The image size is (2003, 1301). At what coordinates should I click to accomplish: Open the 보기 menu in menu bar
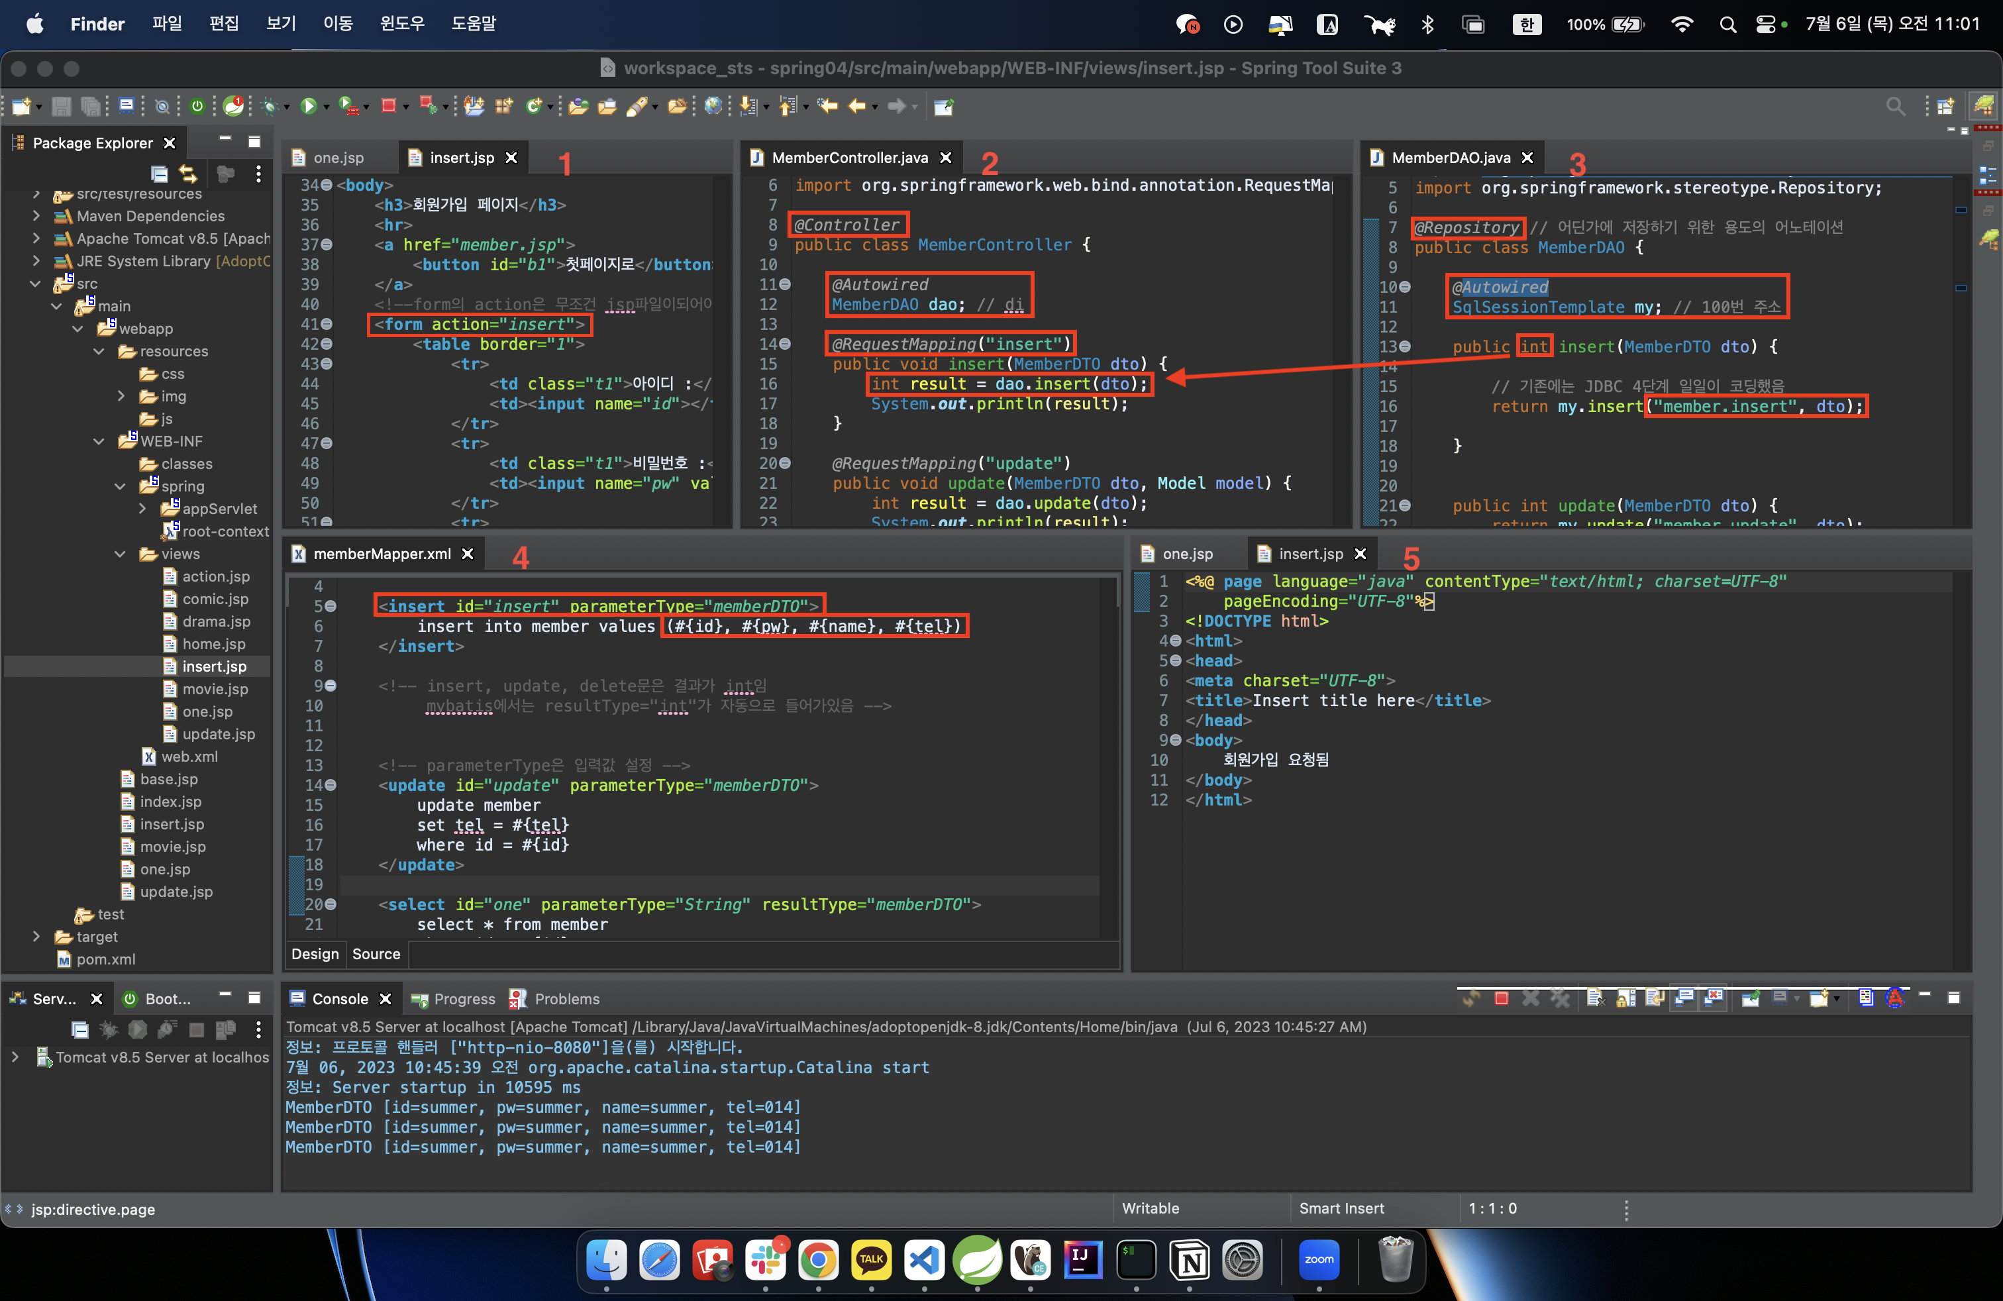point(280,24)
